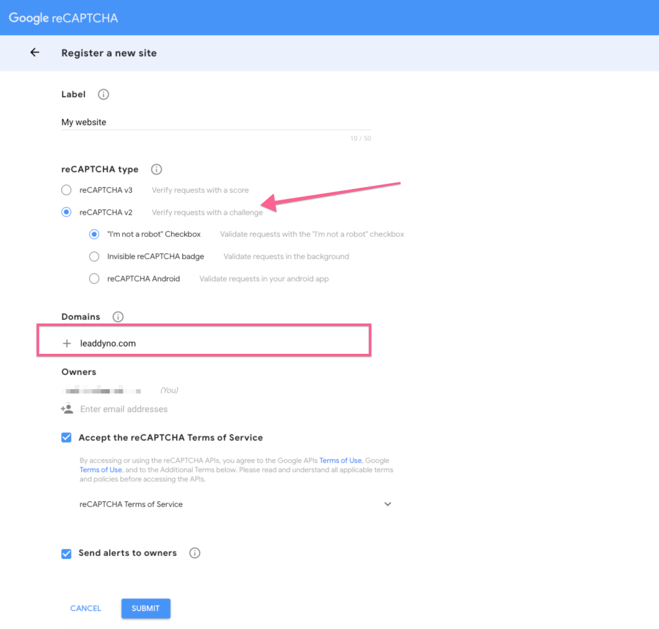Select the reCAPTCHA v2 radio button
Viewport: 659px width, 629px height.
click(x=66, y=212)
